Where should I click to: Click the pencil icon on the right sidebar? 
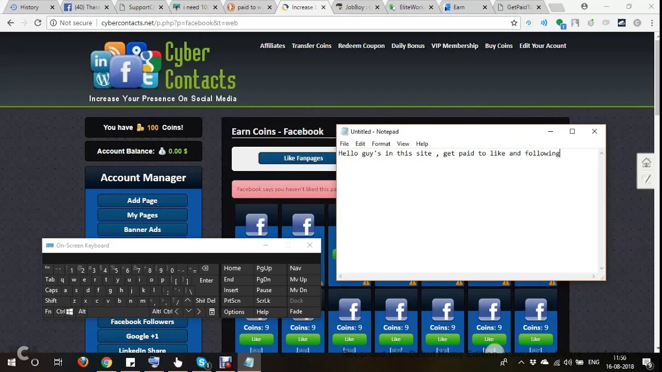pos(646,180)
